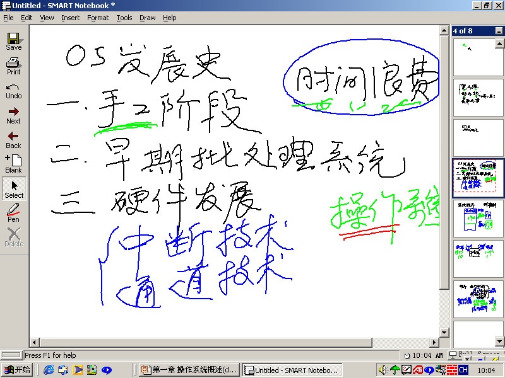Click the Delete tool
This screenshot has width=505, height=378.
[14, 238]
